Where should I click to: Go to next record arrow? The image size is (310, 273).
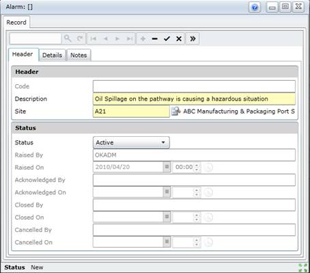pyautogui.click(x=117, y=38)
